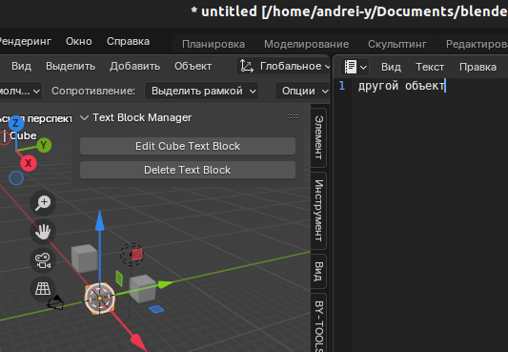This screenshot has height=352, width=508.
Task: Click the green Y move arrow head
Action: (x=165, y=284)
